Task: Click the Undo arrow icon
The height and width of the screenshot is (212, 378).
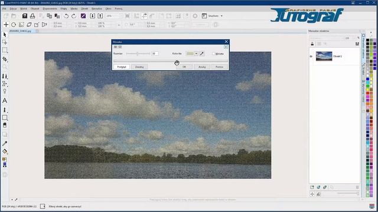Action: coord(66,16)
